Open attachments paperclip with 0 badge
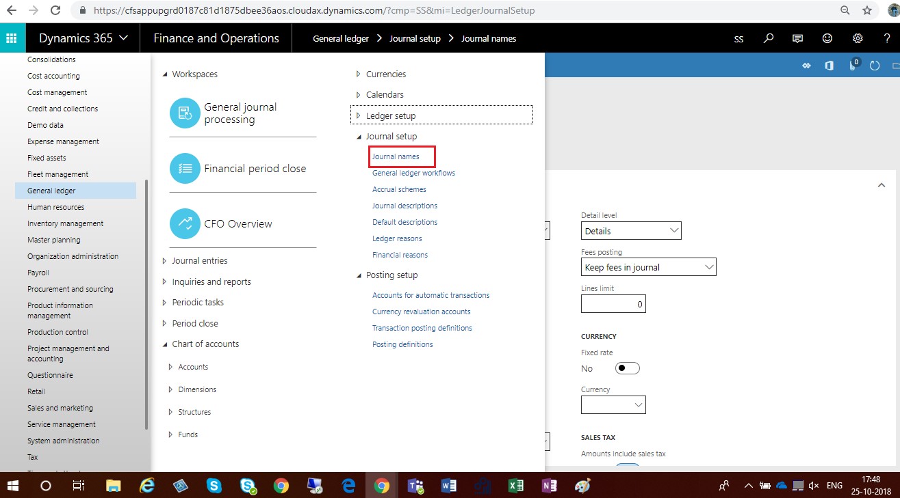 [x=853, y=65]
